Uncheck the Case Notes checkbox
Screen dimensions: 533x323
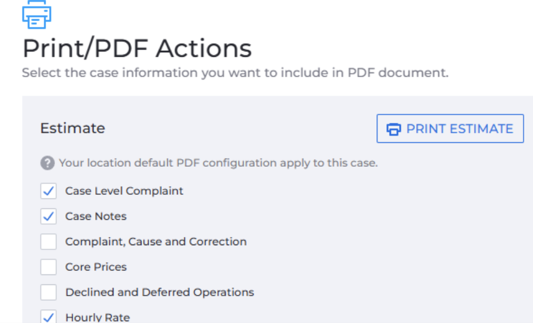click(49, 216)
